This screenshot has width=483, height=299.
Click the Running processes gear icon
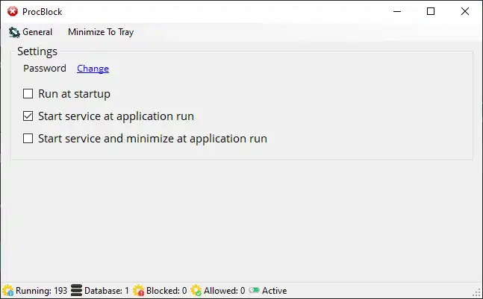pos(7,291)
